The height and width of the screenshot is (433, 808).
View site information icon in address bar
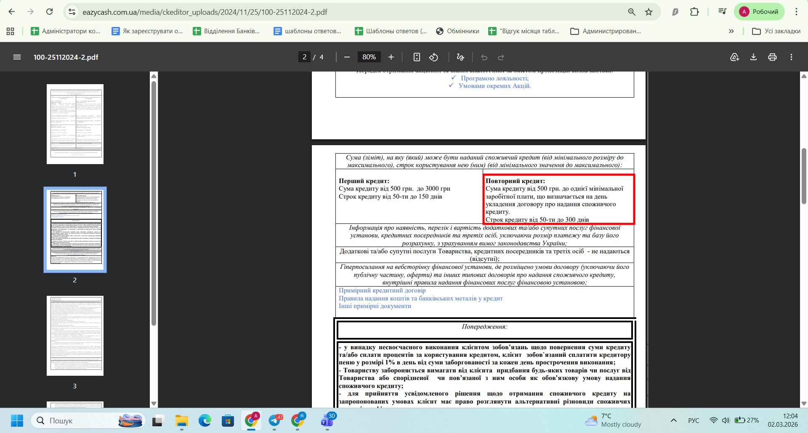point(72,12)
